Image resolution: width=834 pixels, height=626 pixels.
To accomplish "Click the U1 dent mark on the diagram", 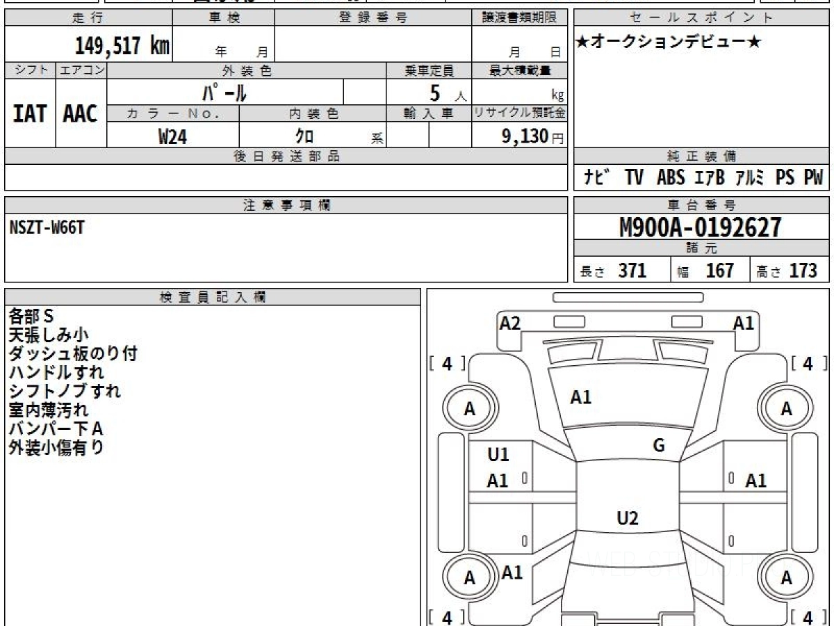I will tap(498, 455).
